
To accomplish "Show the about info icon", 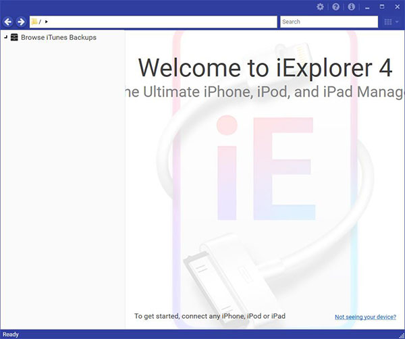I will (351, 7).
